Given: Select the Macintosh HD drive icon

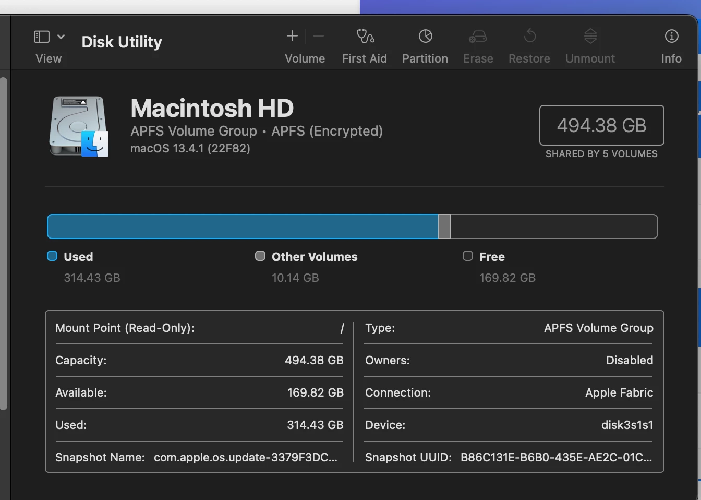Looking at the screenshot, I should pos(79,126).
